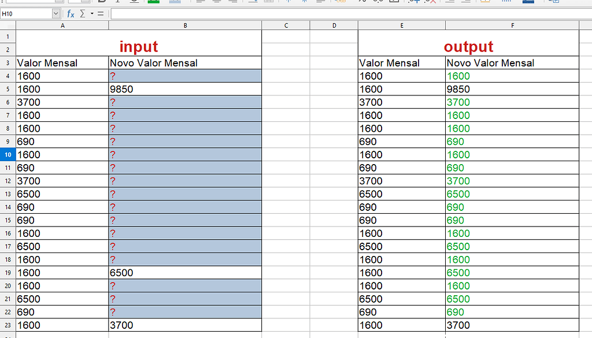Click the borders icon
The height and width of the screenshot is (338, 592).
coord(484,2)
